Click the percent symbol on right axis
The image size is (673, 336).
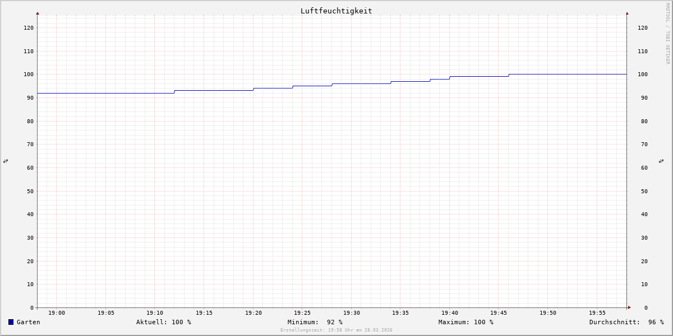click(x=661, y=161)
